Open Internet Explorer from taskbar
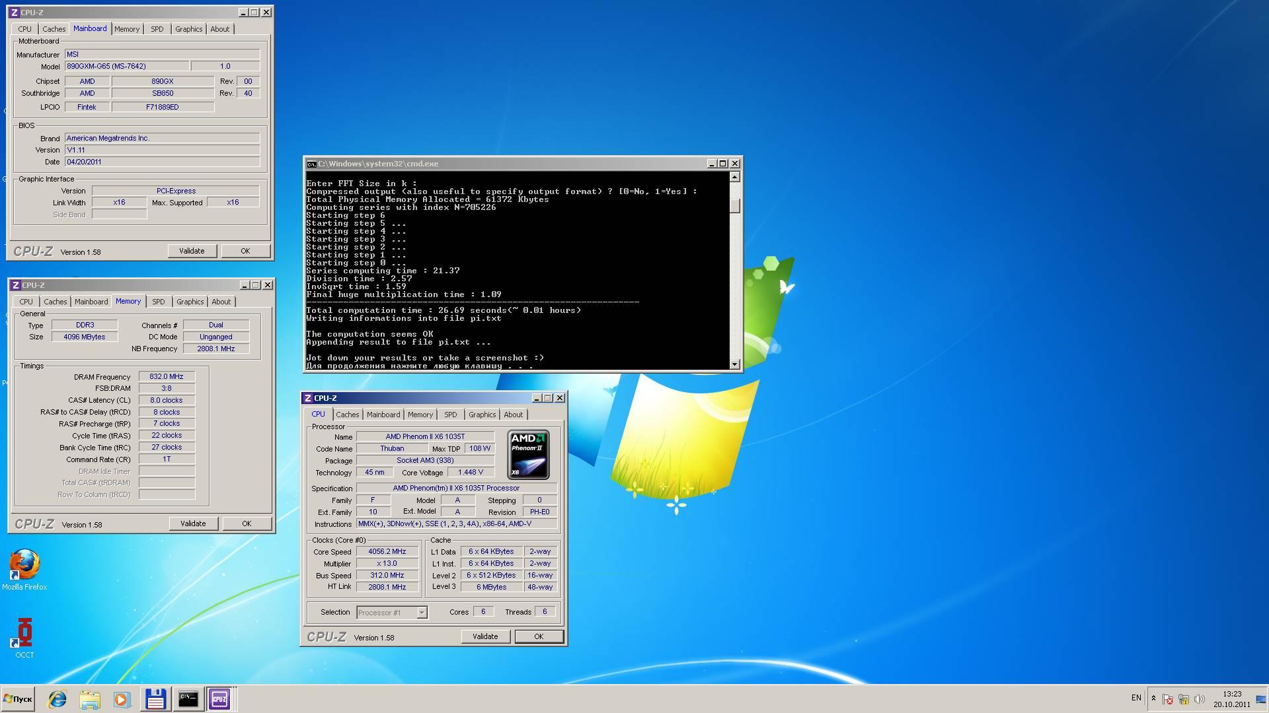This screenshot has height=713, width=1269. [58, 699]
